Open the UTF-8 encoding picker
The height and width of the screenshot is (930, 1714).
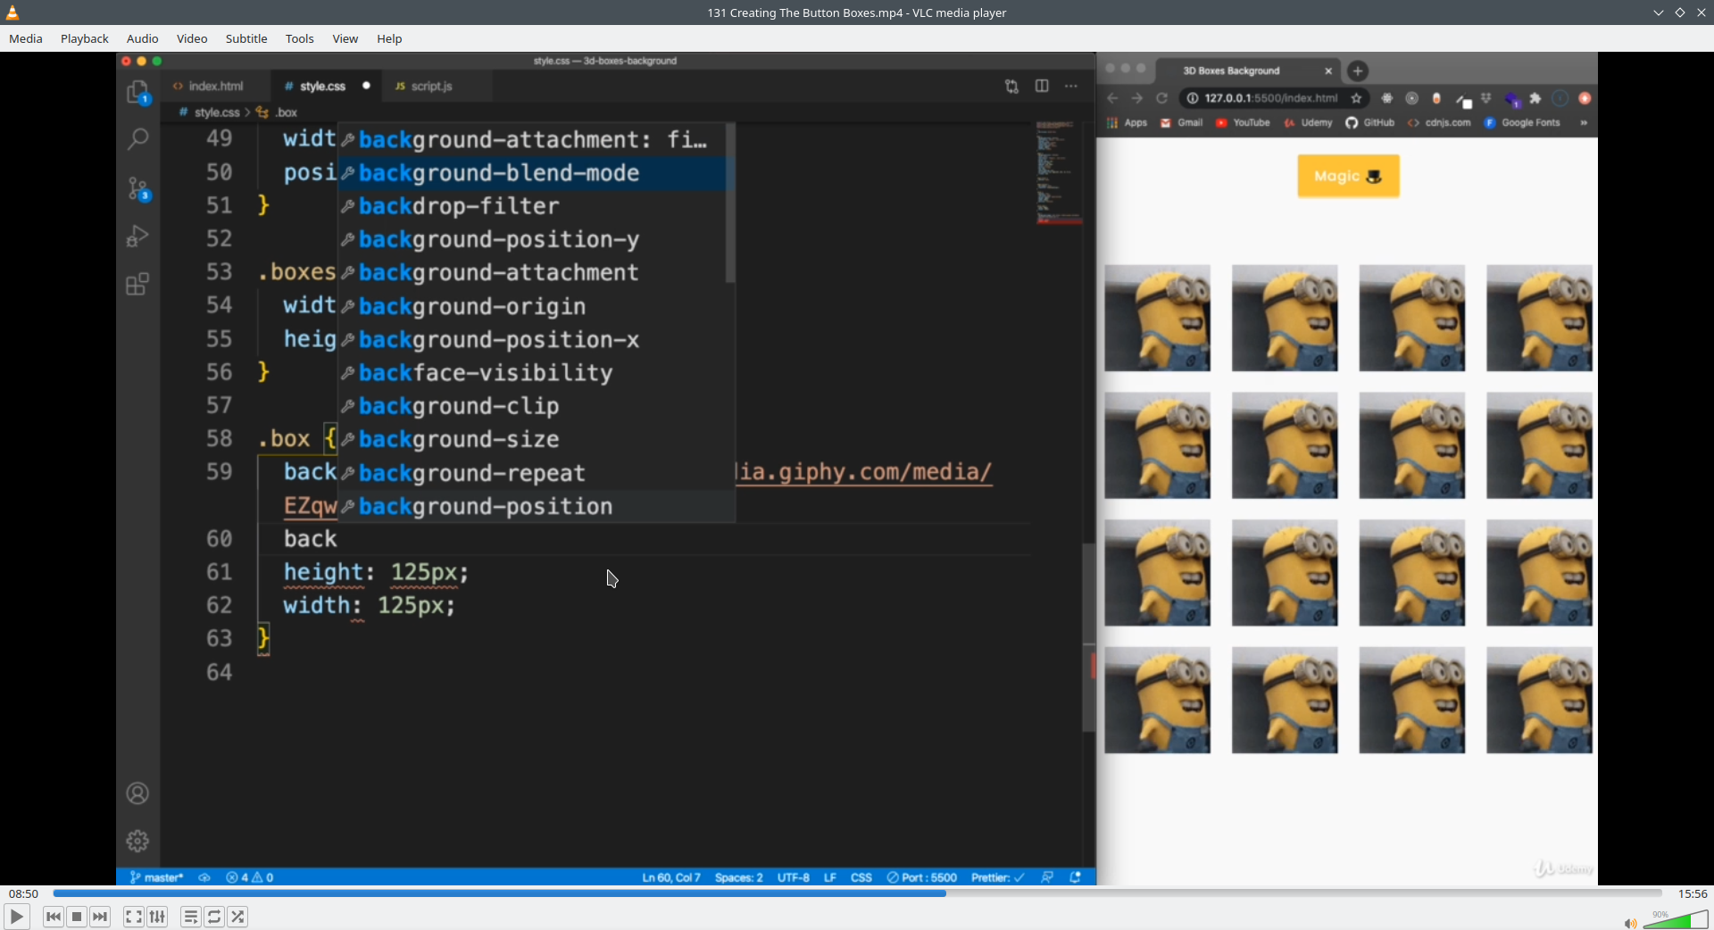794,877
